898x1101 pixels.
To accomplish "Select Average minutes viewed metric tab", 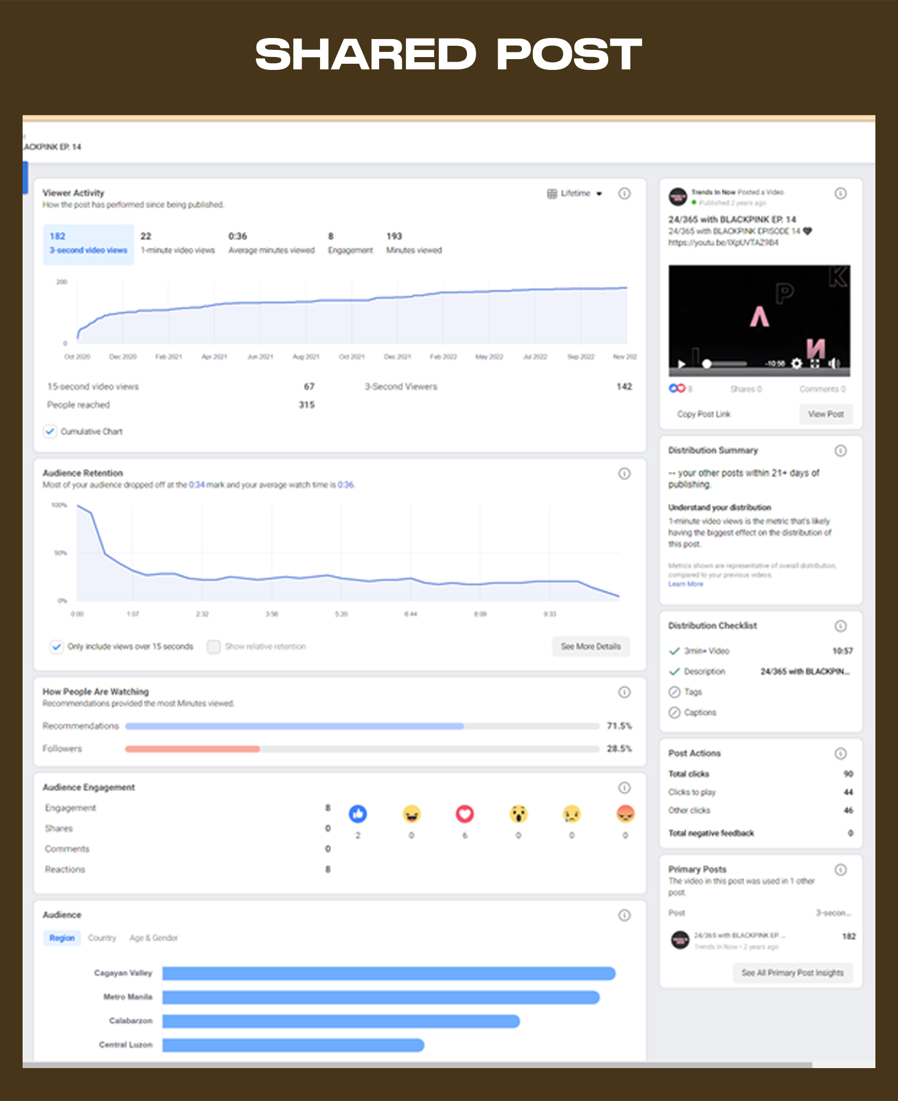I will [x=272, y=244].
